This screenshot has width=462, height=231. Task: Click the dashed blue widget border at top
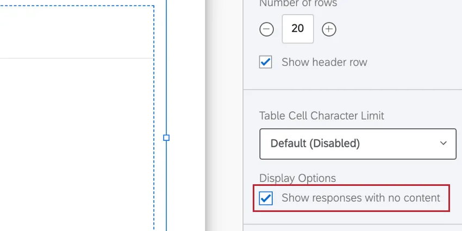(76, 6)
